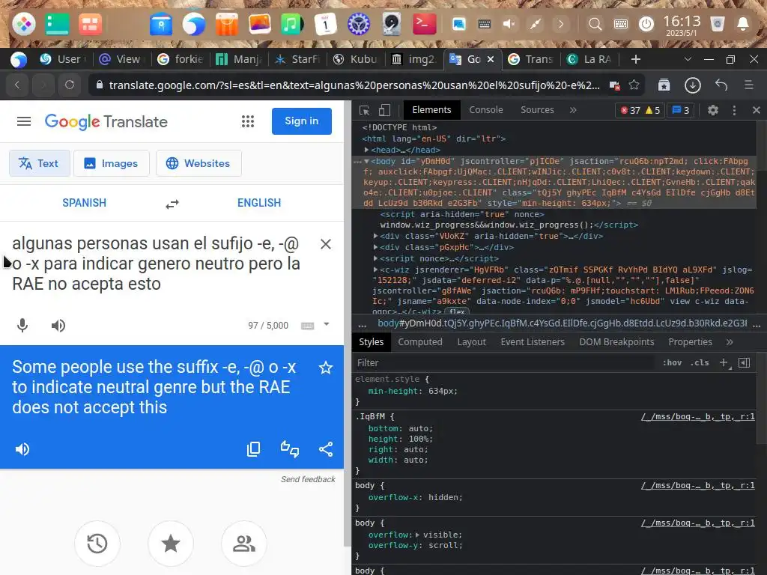
Task: Activate DevTools element inspector picker
Action: tap(365, 110)
